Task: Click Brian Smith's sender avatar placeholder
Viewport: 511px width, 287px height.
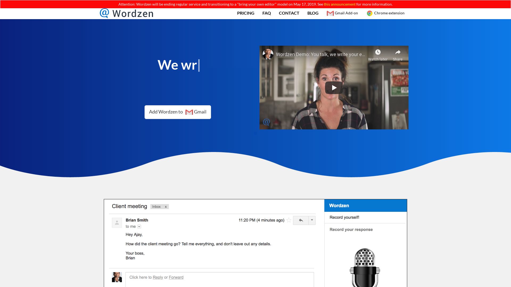Action: [117, 223]
